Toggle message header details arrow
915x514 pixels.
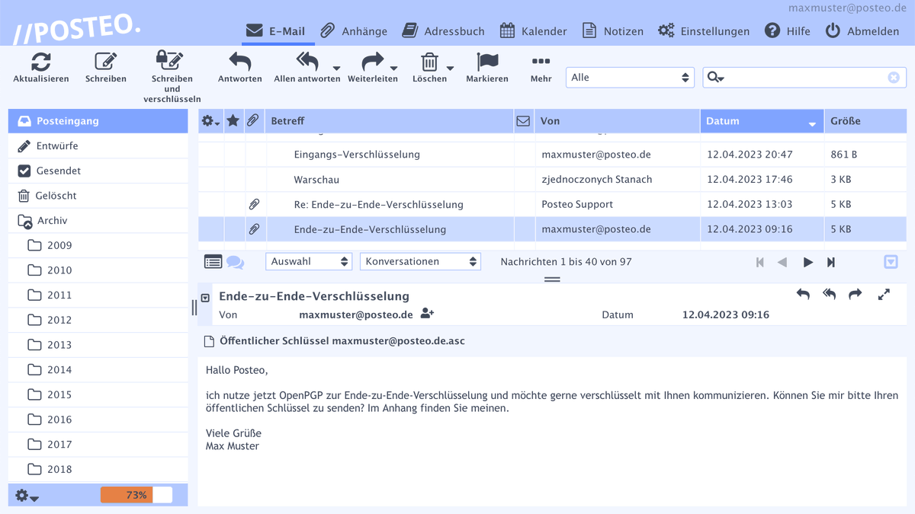click(x=205, y=298)
